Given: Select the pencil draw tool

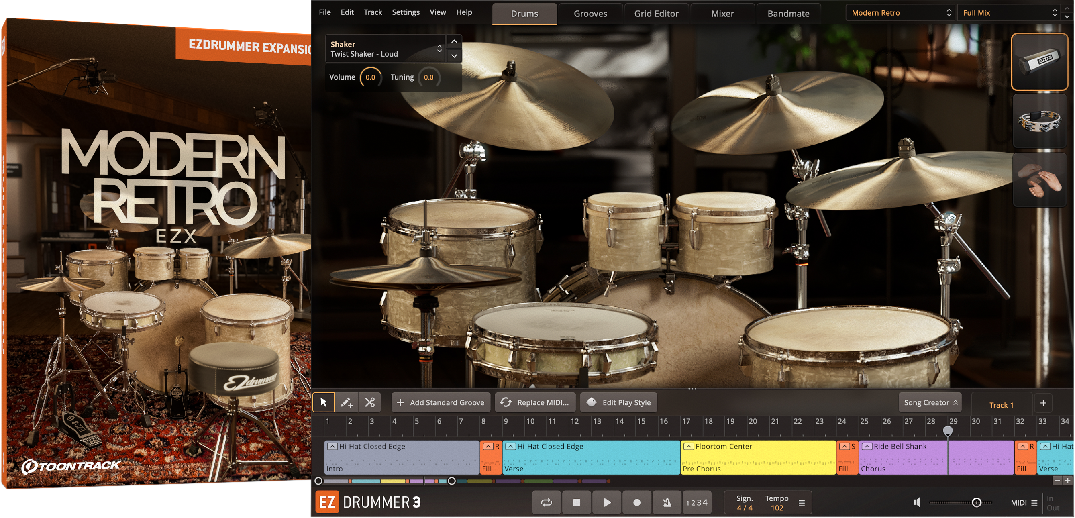Looking at the screenshot, I should coord(346,402).
